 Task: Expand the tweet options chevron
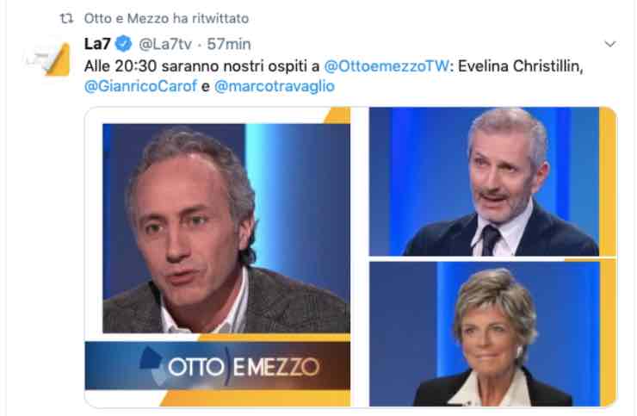tap(610, 44)
